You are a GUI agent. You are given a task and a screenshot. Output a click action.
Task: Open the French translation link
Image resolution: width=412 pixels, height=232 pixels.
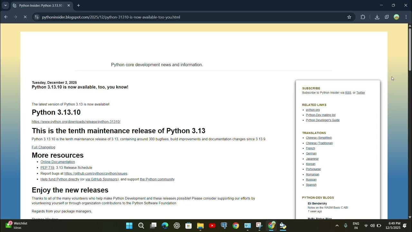coord(310,148)
